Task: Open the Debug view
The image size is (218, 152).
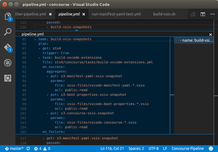Action: (x=8, y=63)
